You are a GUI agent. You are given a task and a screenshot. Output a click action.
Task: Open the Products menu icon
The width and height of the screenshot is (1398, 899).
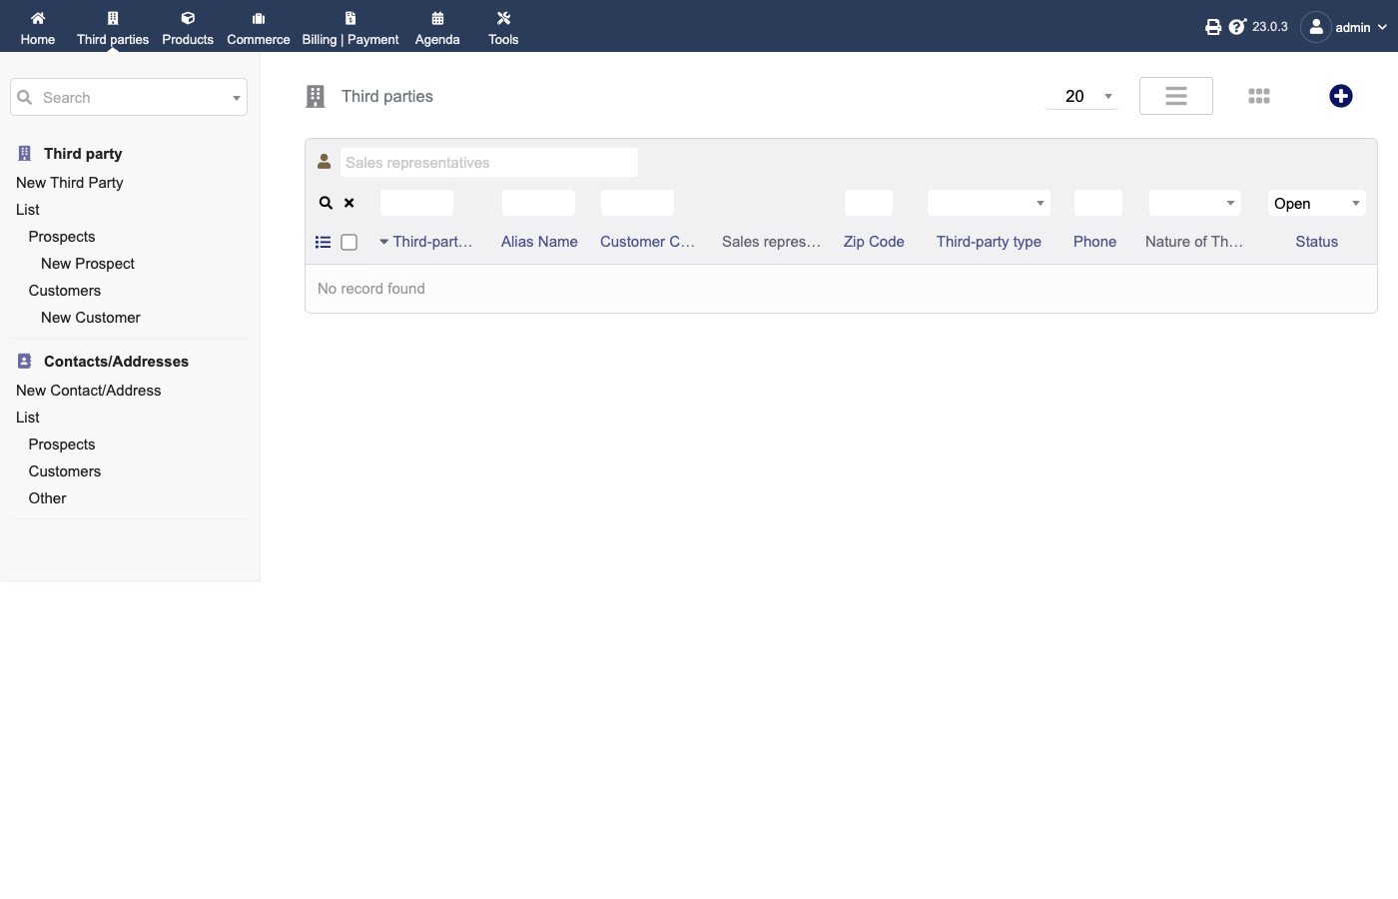click(188, 18)
